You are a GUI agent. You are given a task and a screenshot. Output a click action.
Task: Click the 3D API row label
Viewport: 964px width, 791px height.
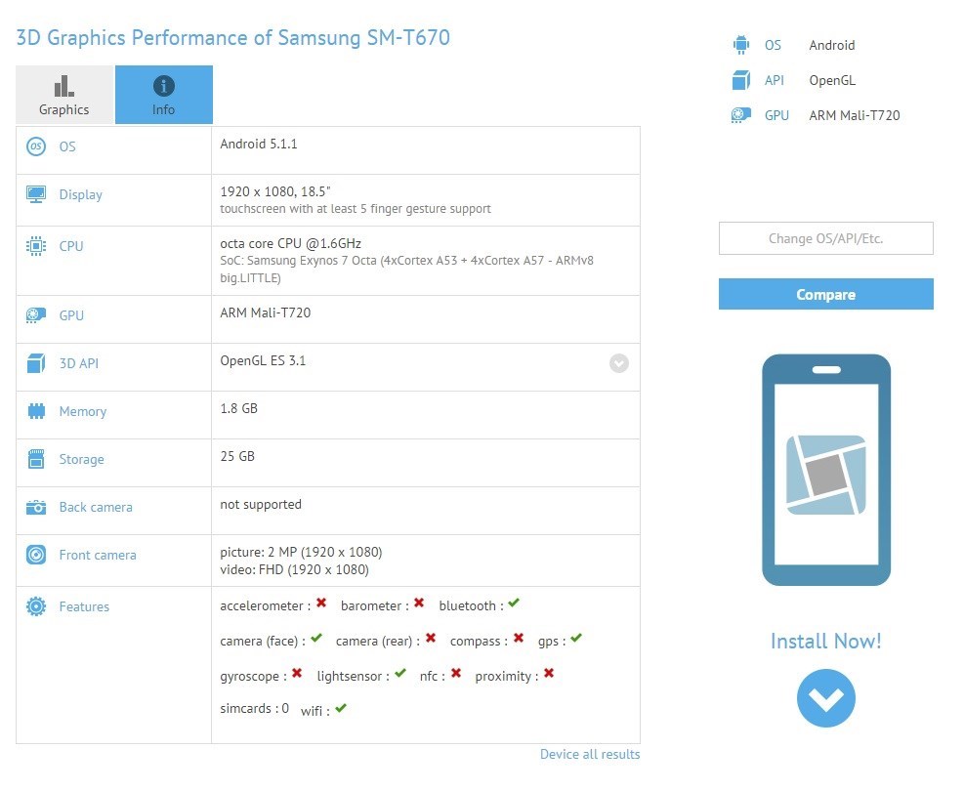(x=79, y=364)
